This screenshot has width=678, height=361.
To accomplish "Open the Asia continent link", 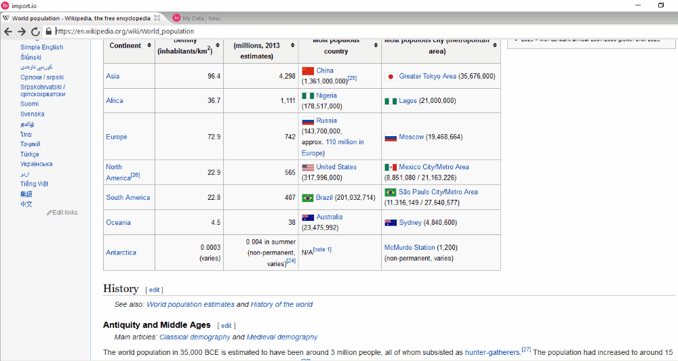I will tap(113, 76).
